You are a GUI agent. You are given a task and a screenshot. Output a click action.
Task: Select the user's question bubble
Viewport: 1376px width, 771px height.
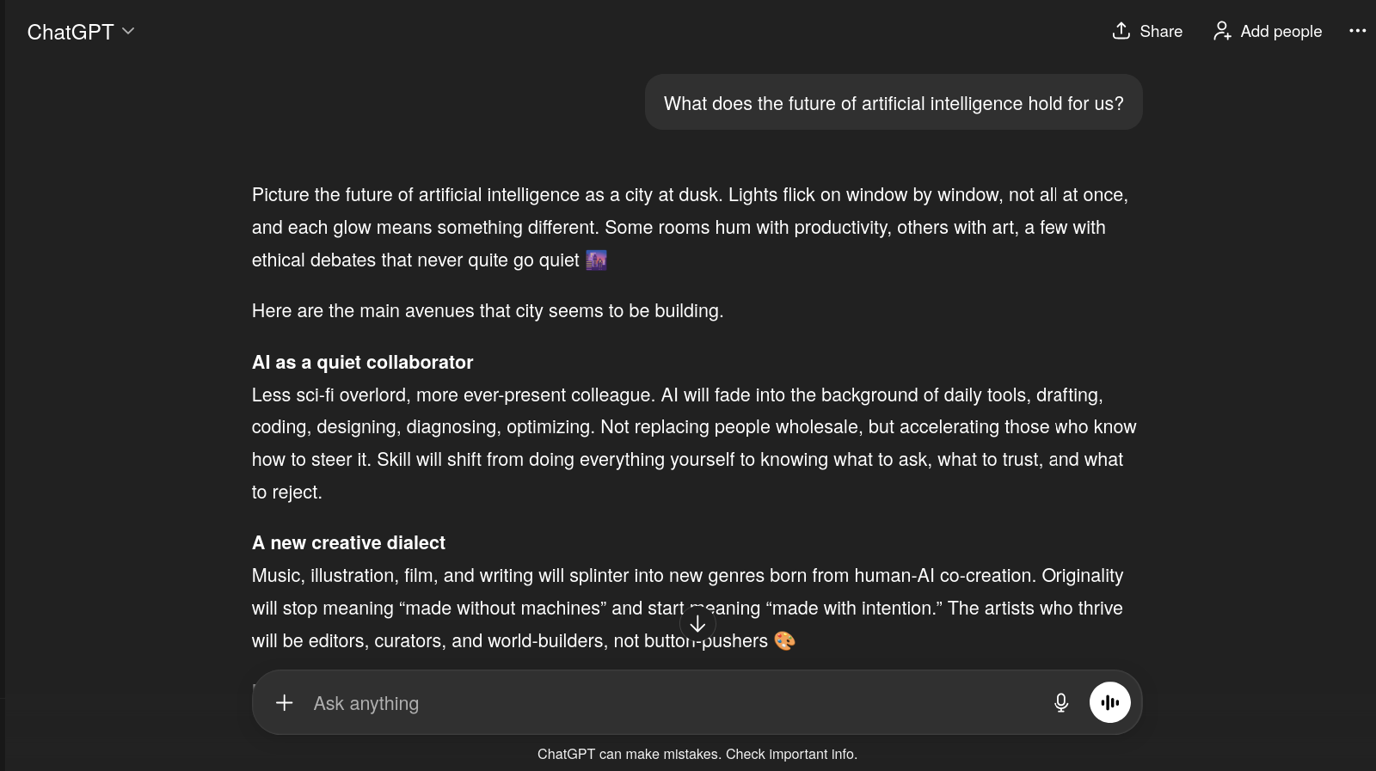(894, 102)
